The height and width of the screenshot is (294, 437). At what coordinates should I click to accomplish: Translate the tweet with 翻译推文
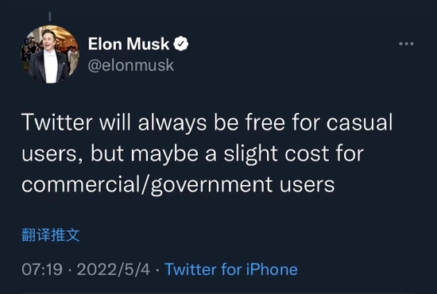tap(50, 235)
